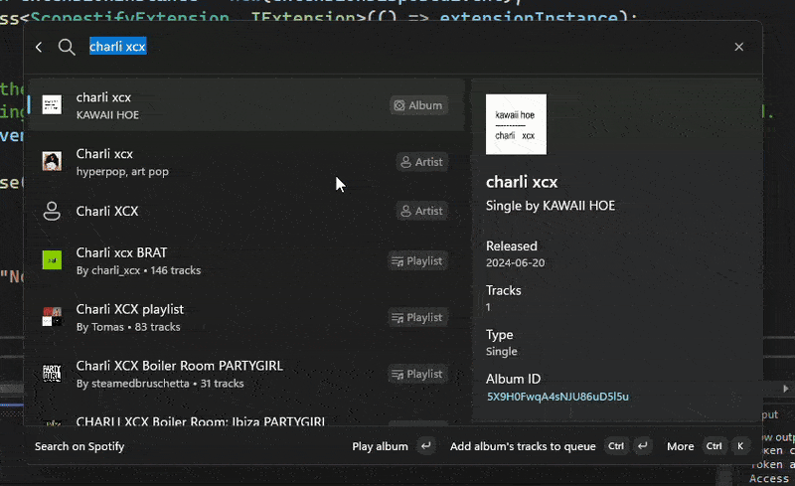The width and height of the screenshot is (795, 486).
Task: Click the green BRAT playlist cover icon
Action: (x=52, y=260)
